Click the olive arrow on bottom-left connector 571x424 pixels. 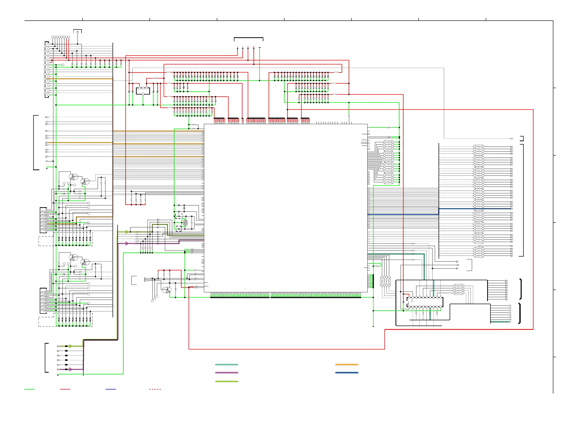(x=70, y=346)
